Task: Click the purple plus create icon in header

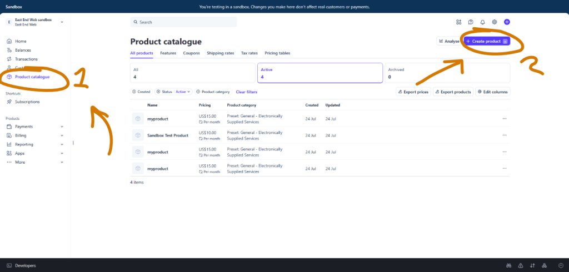Action: [507, 22]
